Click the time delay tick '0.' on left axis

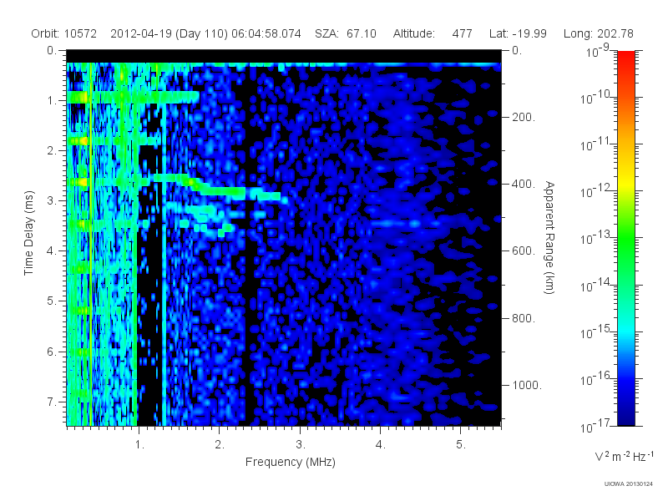pyautogui.click(x=52, y=51)
